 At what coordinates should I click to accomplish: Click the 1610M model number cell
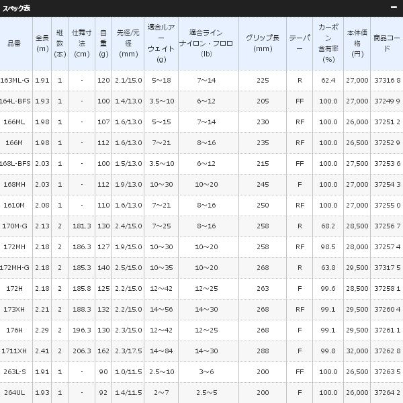pos(15,205)
